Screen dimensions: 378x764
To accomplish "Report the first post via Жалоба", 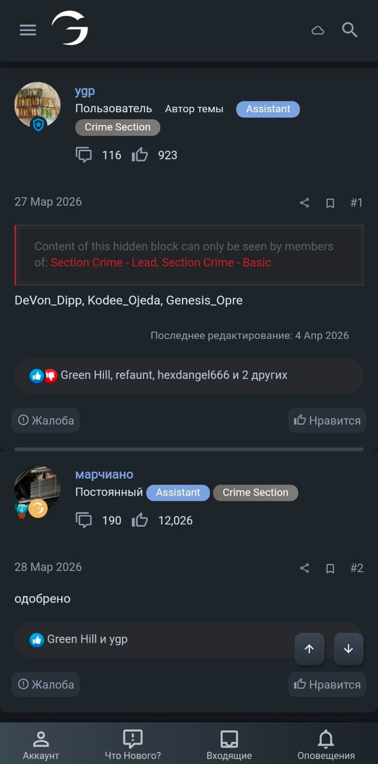I will [x=46, y=420].
